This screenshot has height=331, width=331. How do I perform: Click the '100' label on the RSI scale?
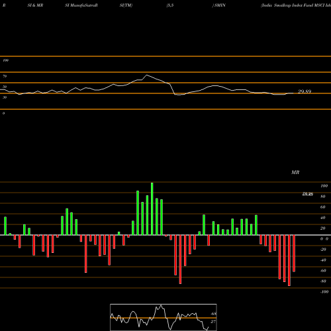(x=5, y=60)
